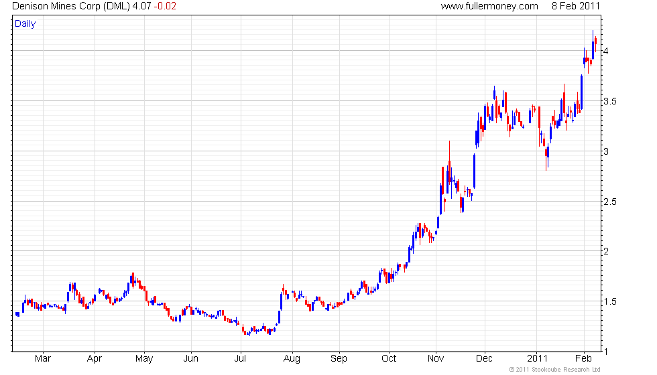This screenshot has width=657, height=375.
Task: Click the 'Daily' interval label
Action: 25,24
